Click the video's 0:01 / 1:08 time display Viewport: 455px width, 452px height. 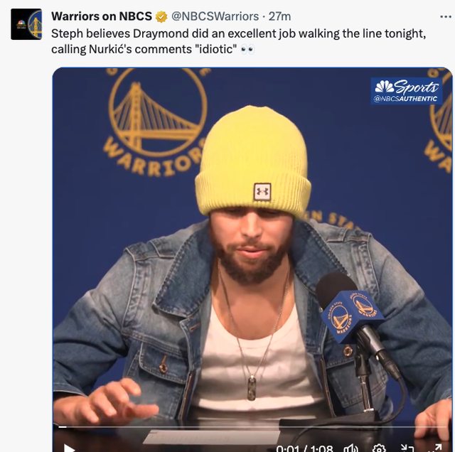[x=304, y=448]
